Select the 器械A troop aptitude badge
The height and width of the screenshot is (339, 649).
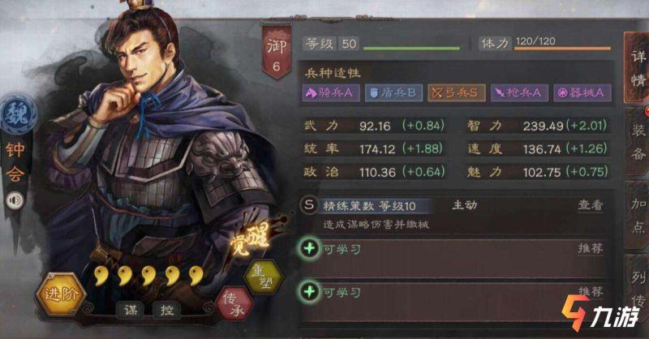[x=582, y=92]
